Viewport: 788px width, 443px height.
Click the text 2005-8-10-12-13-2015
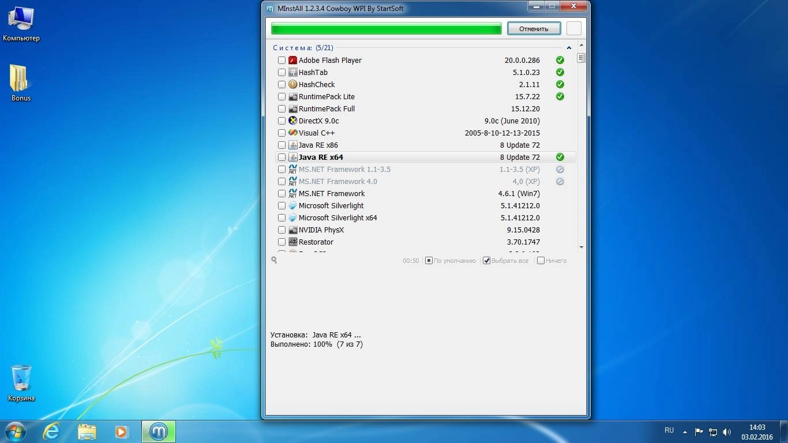point(502,133)
